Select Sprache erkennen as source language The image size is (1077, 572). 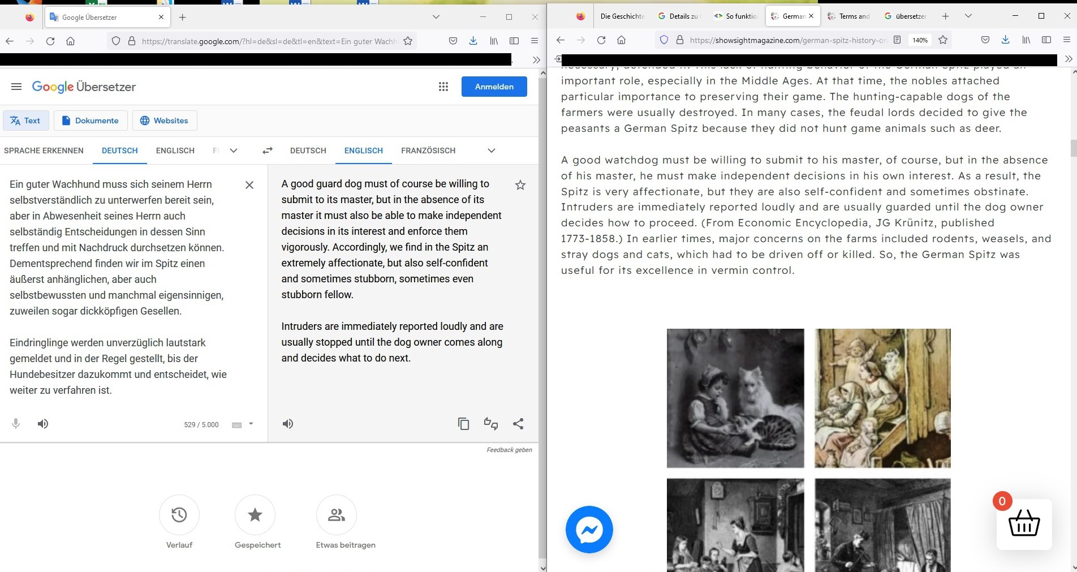44,150
